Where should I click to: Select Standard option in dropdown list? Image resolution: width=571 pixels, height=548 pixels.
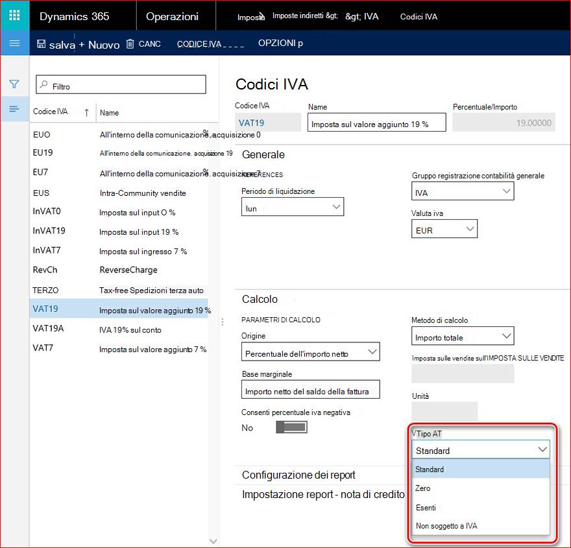point(480,469)
